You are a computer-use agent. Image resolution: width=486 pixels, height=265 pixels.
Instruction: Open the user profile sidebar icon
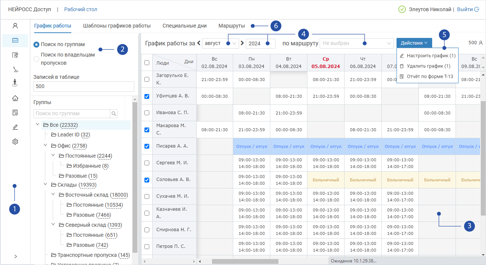(15, 26)
